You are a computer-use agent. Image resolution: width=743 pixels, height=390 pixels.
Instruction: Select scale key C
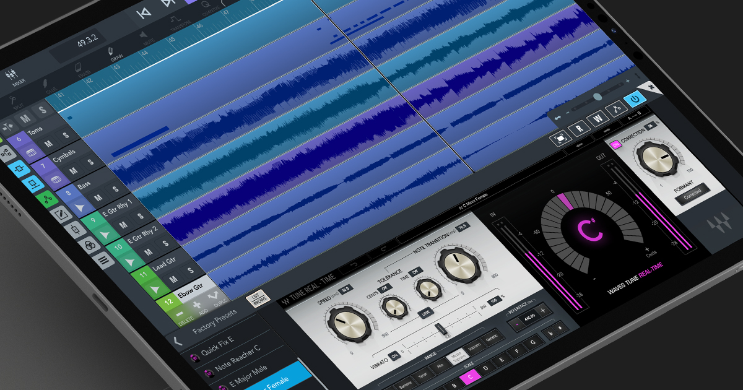pos(470,375)
